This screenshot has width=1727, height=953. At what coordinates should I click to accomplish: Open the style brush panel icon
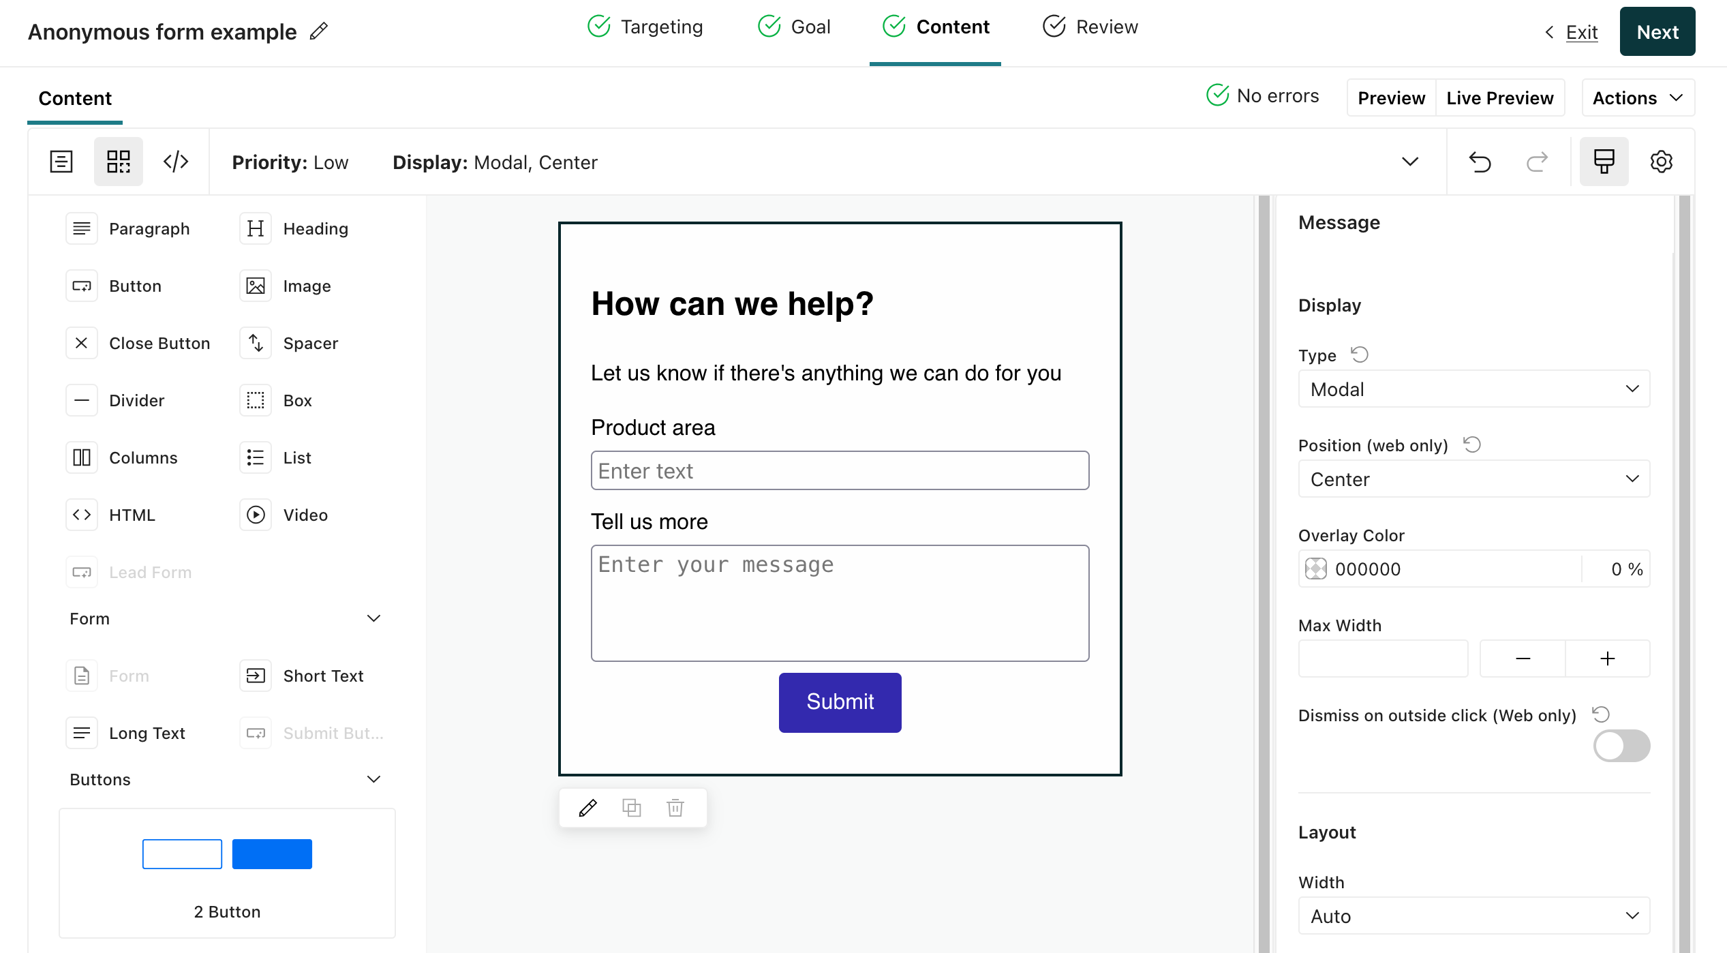coord(1604,162)
